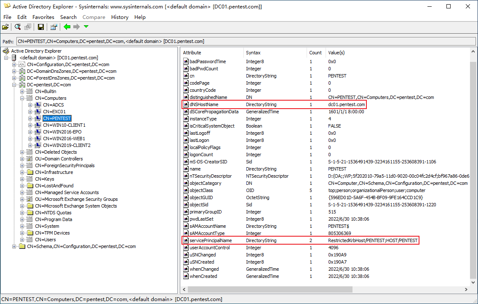The width and height of the screenshot is (478, 304).
Task: Expand the CN=Builtin container
Action: coord(22,91)
